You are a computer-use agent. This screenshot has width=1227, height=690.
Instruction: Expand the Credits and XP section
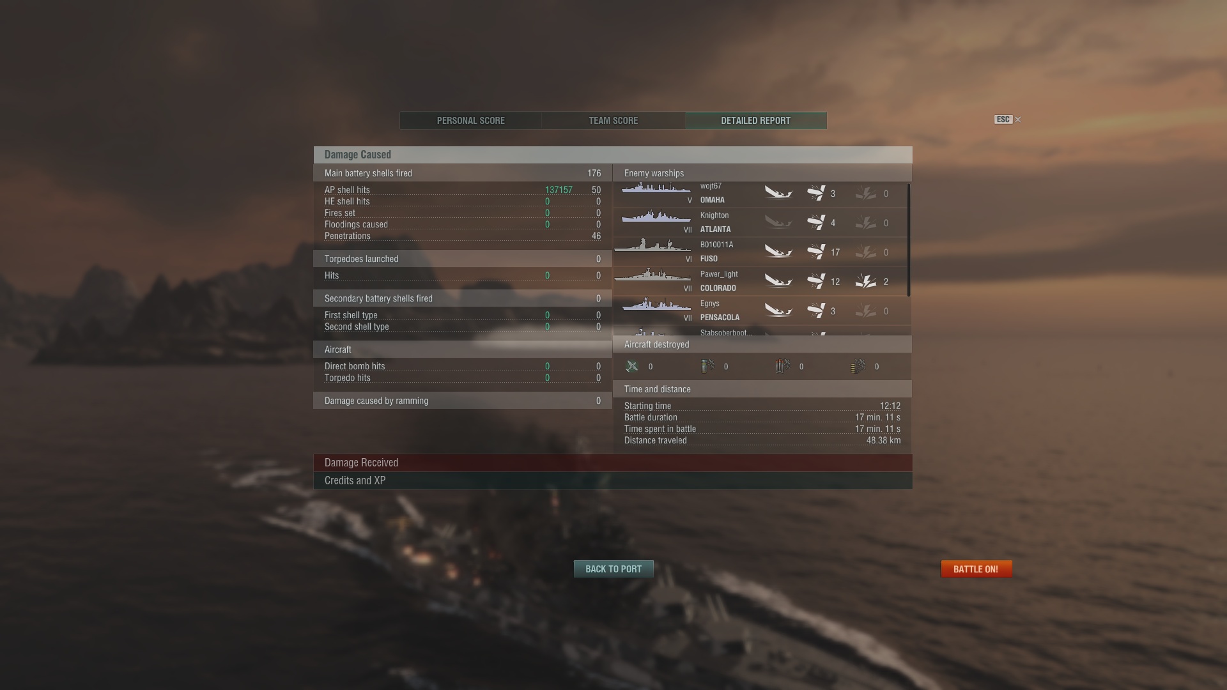click(613, 480)
